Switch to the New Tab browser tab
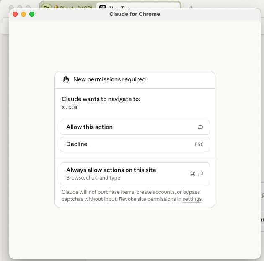The height and width of the screenshot is (261, 264). coord(138,6)
